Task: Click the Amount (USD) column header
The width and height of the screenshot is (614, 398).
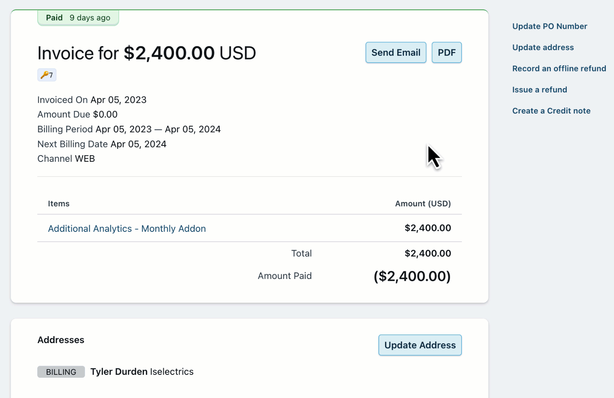Action: click(423, 204)
